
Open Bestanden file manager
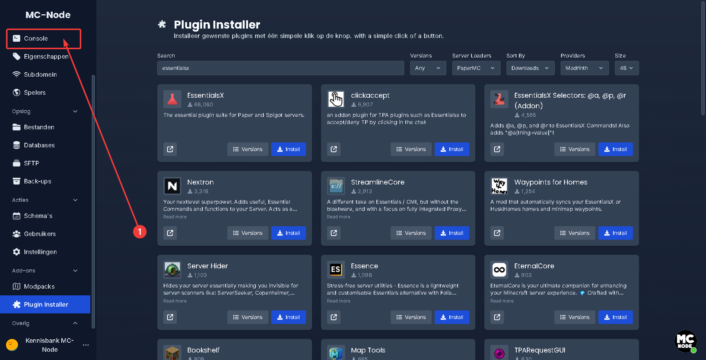tap(45, 127)
